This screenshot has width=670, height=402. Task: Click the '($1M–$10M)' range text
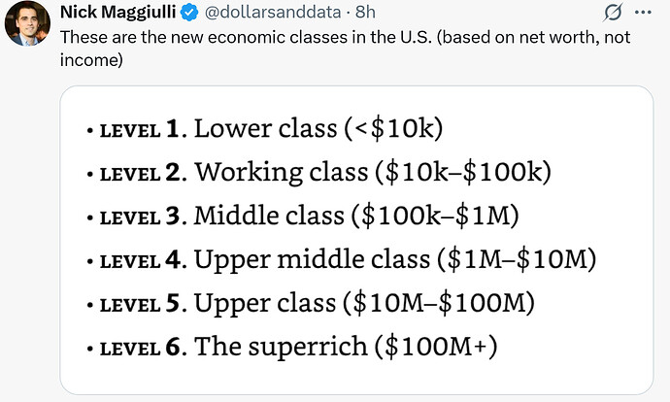pyautogui.click(x=517, y=259)
